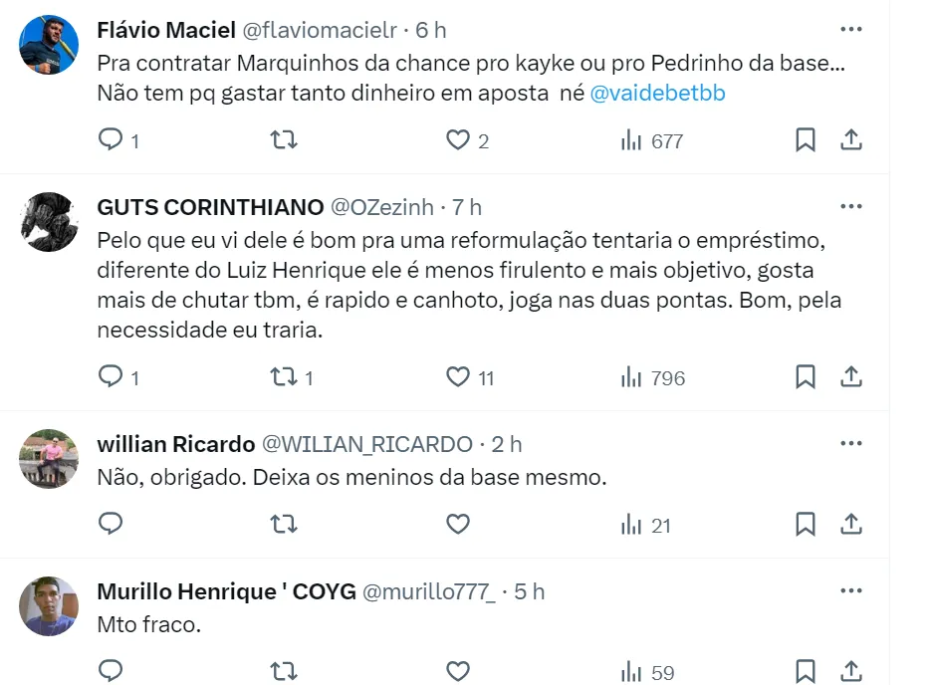
Task: Open more options on willian Ricardo's tweet
Action: click(x=851, y=443)
